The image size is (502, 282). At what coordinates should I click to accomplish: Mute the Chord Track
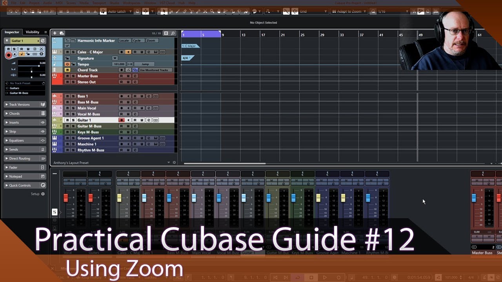click(x=67, y=70)
